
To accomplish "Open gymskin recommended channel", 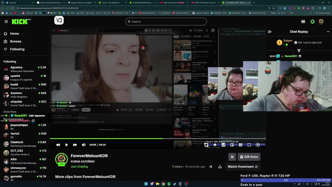I will 25,178.
